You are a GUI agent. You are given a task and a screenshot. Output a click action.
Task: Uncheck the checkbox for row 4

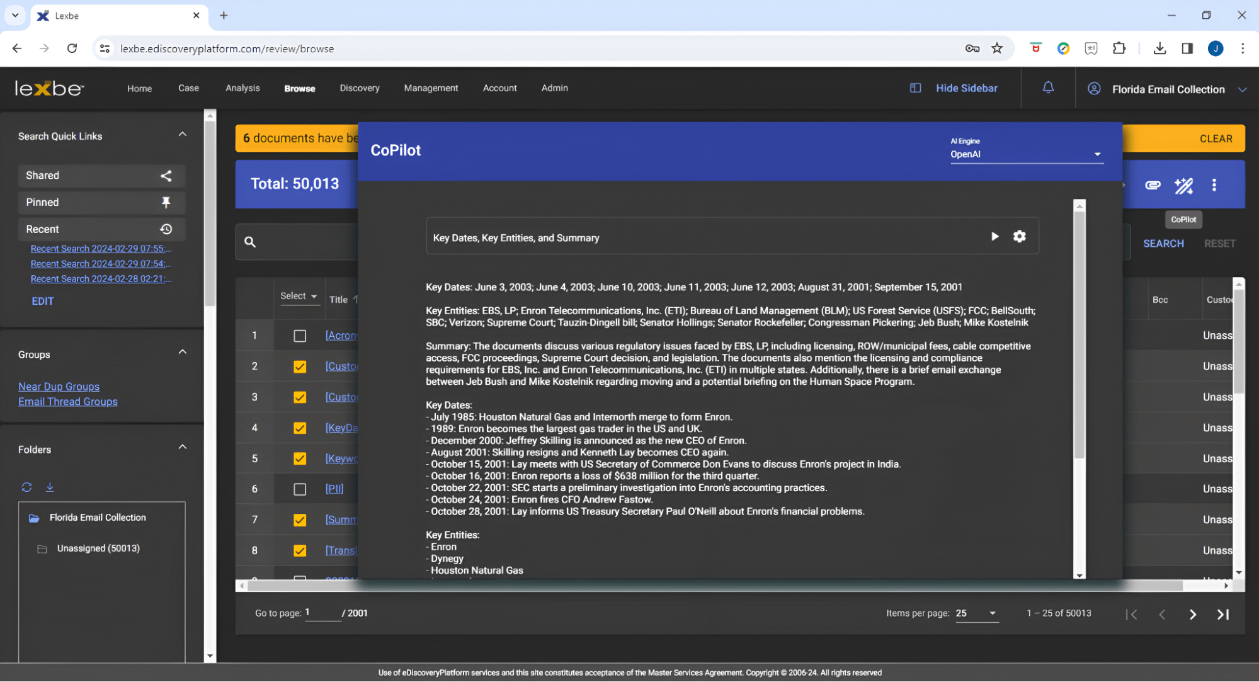pos(300,428)
